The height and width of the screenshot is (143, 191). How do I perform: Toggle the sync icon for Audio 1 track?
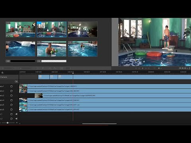pyautogui.click(x=12, y=114)
